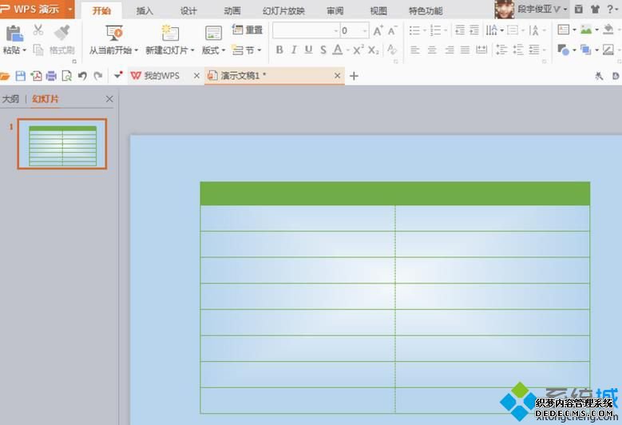Image resolution: width=622 pixels, height=425 pixels.
Task: Open the 幻灯片放映 (Slide Show) tab
Action: point(283,10)
